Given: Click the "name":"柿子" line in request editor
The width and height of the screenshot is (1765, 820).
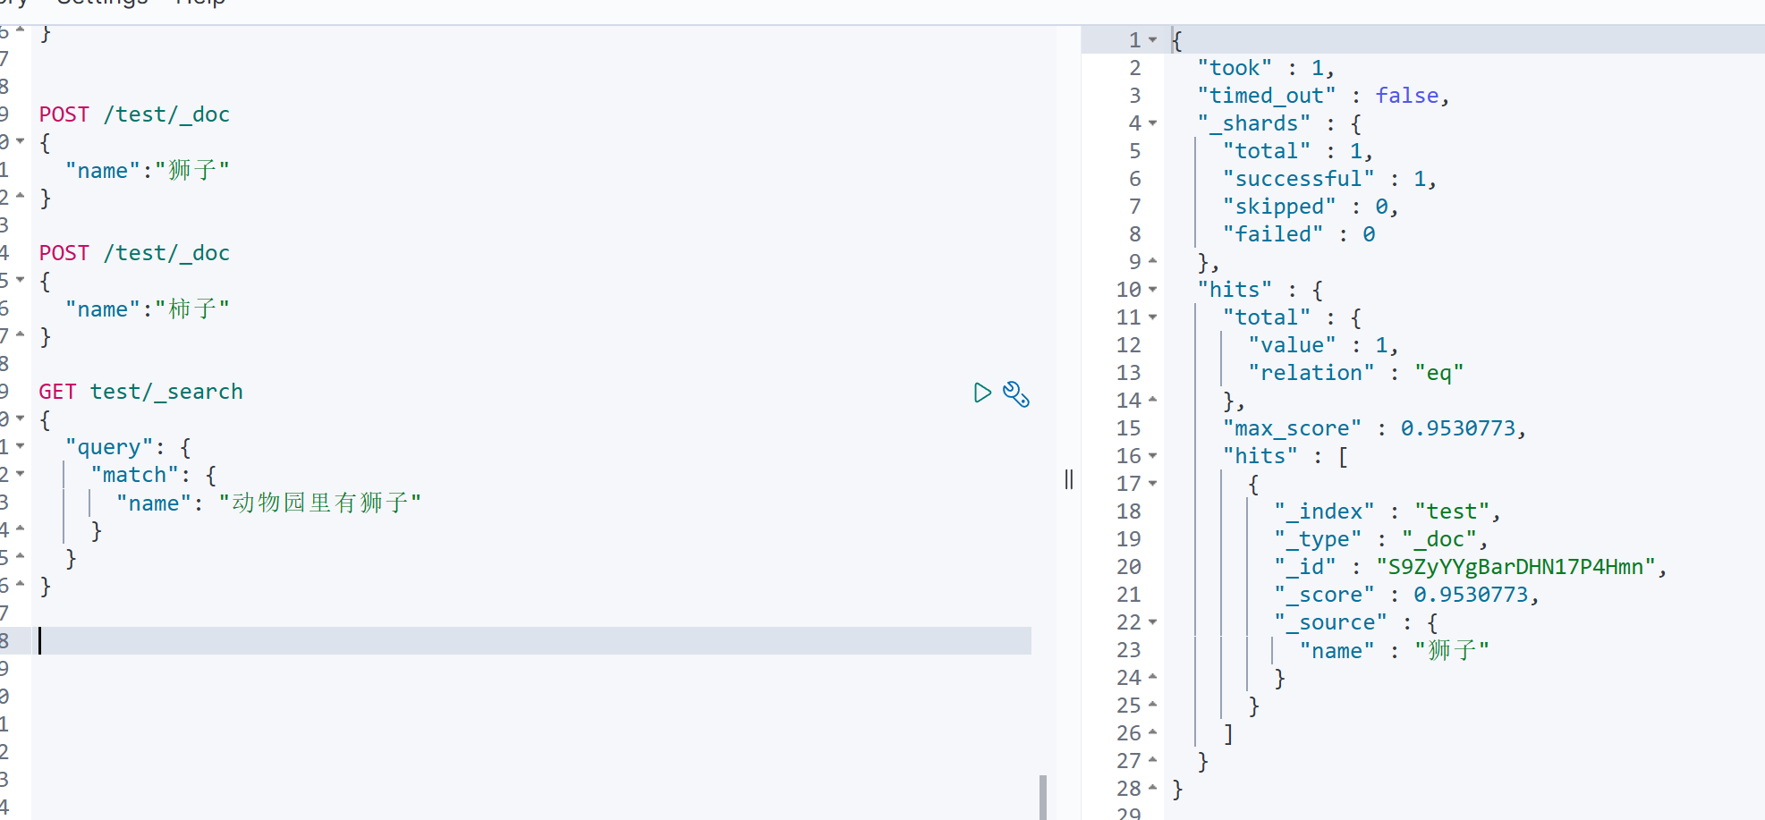Looking at the screenshot, I should (x=148, y=309).
